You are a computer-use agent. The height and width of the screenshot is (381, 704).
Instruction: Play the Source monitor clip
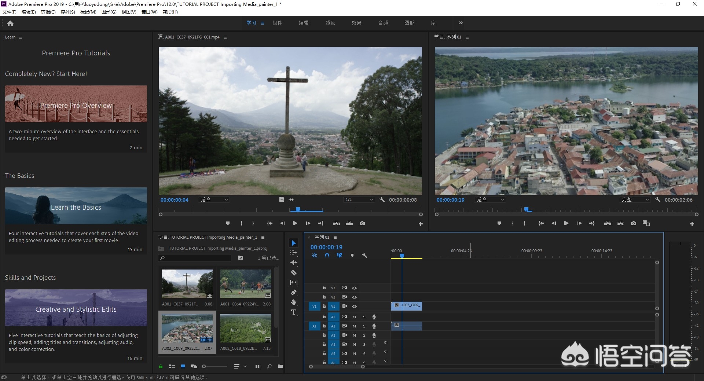pyautogui.click(x=295, y=223)
